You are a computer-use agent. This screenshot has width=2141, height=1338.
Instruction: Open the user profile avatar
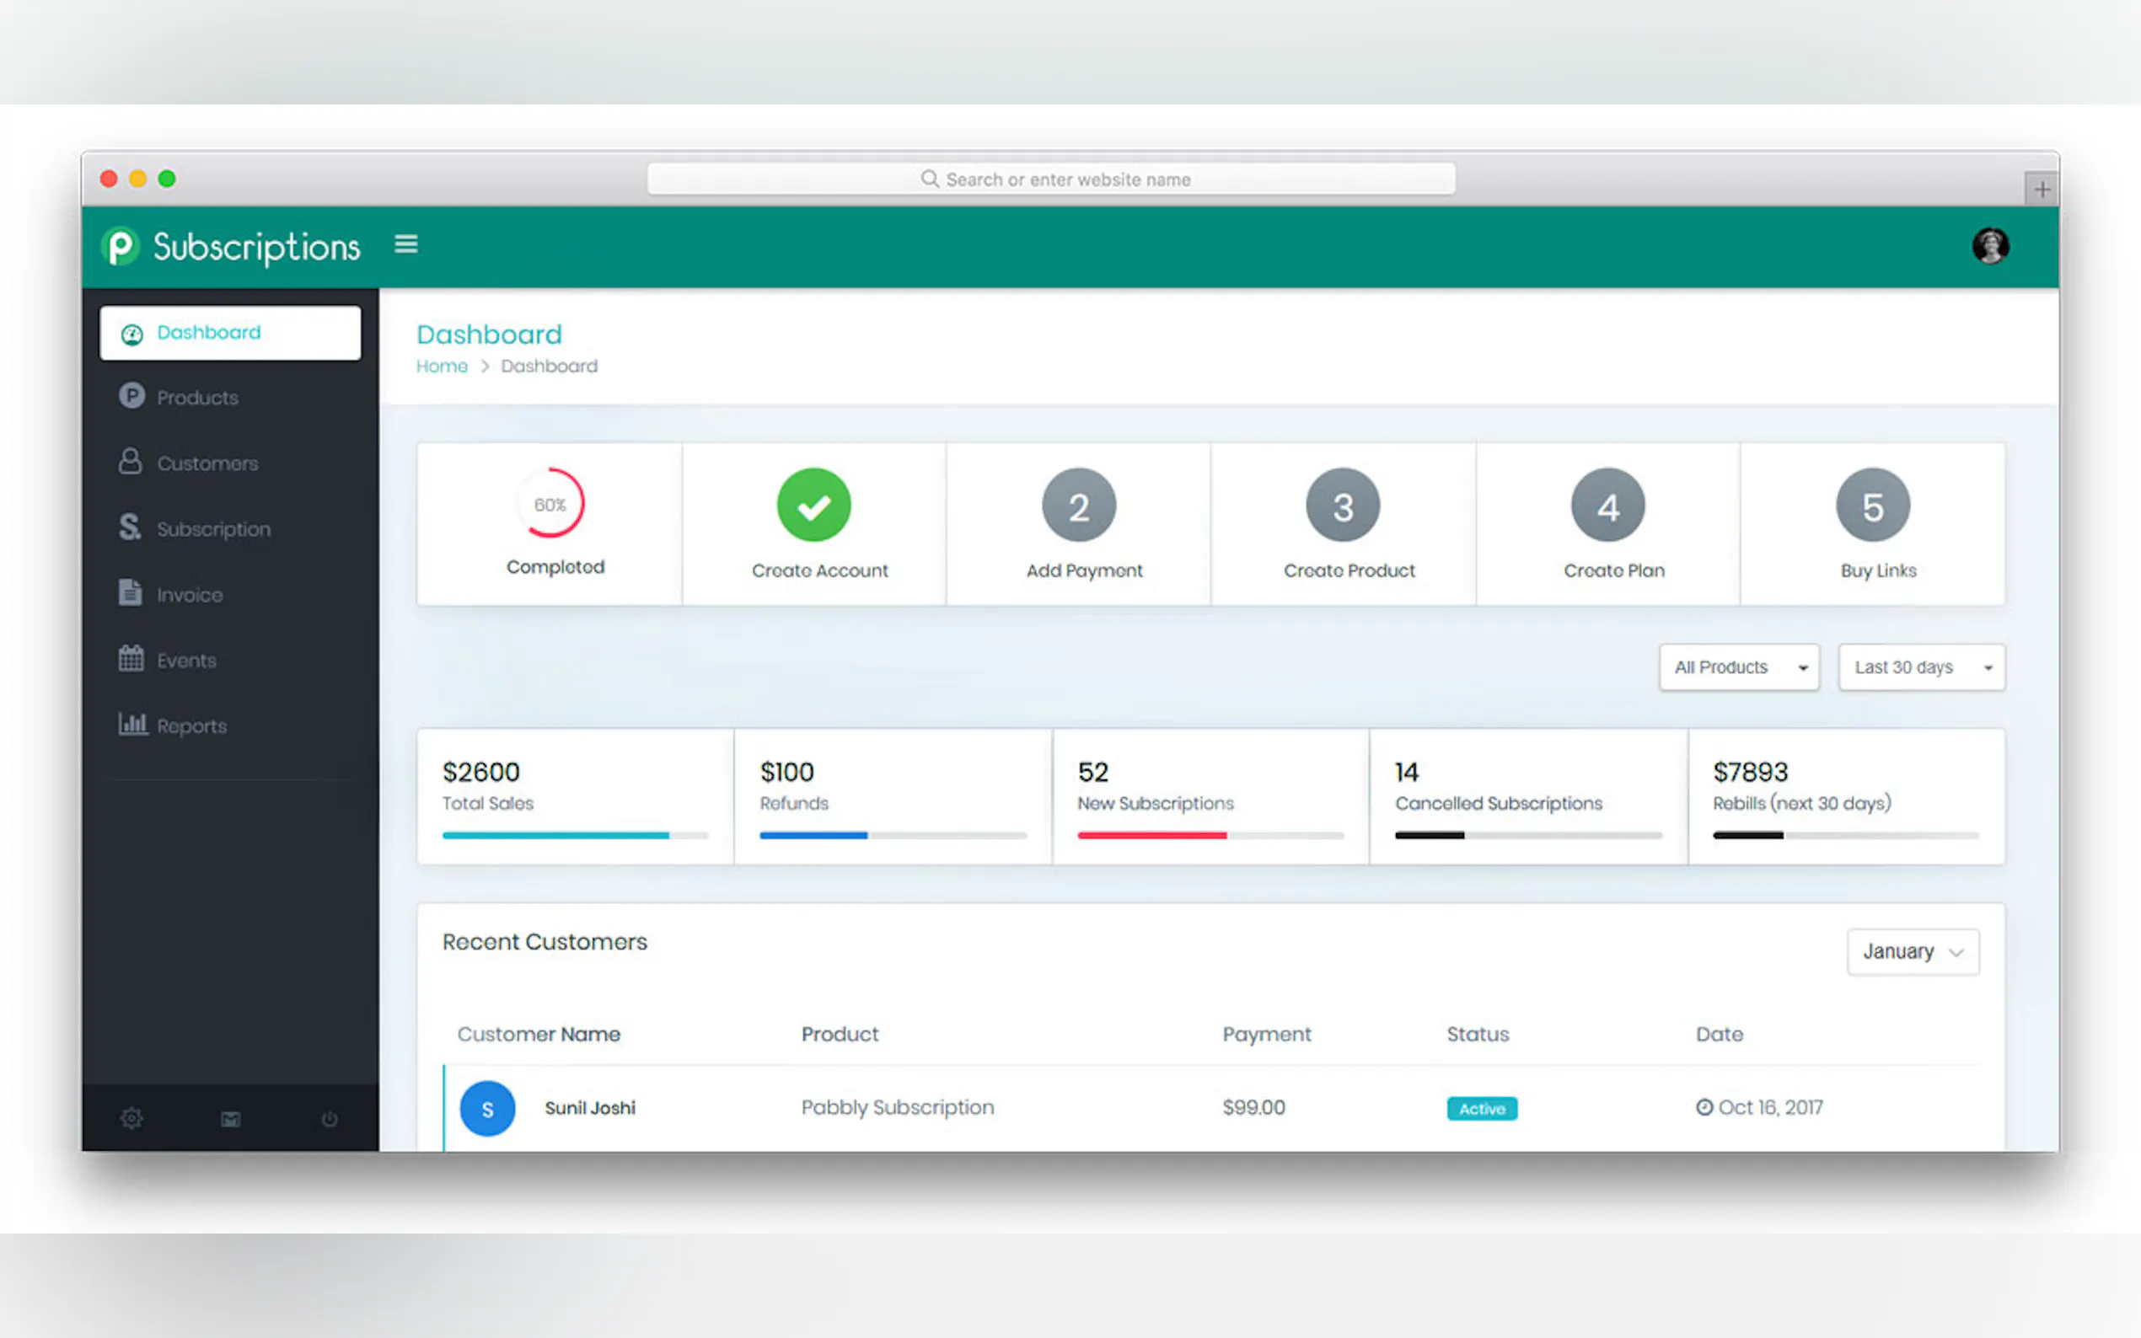(1989, 246)
